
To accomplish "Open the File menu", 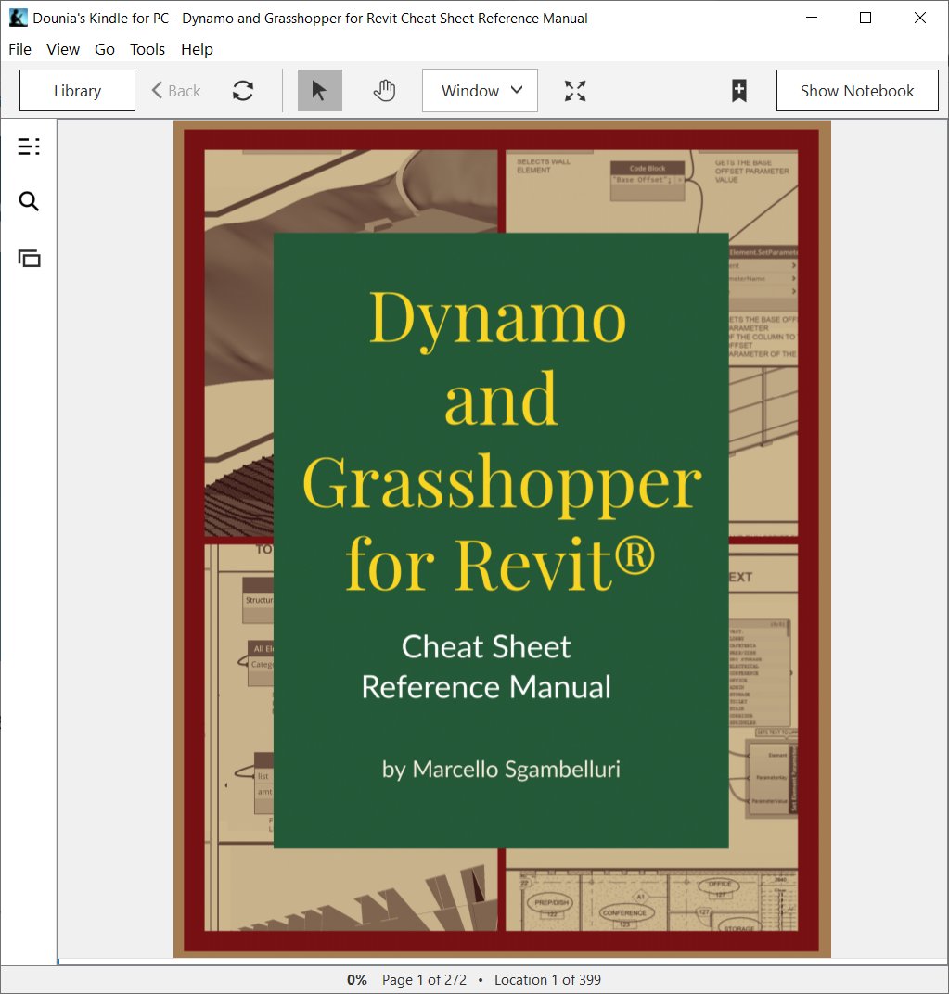I will [19, 49].
